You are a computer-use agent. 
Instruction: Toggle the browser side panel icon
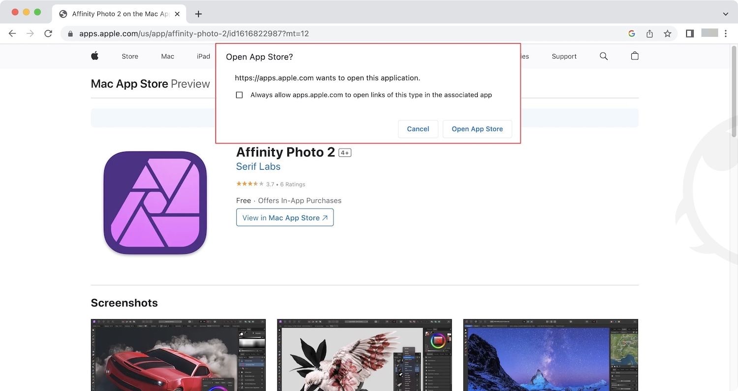(690, 33)
